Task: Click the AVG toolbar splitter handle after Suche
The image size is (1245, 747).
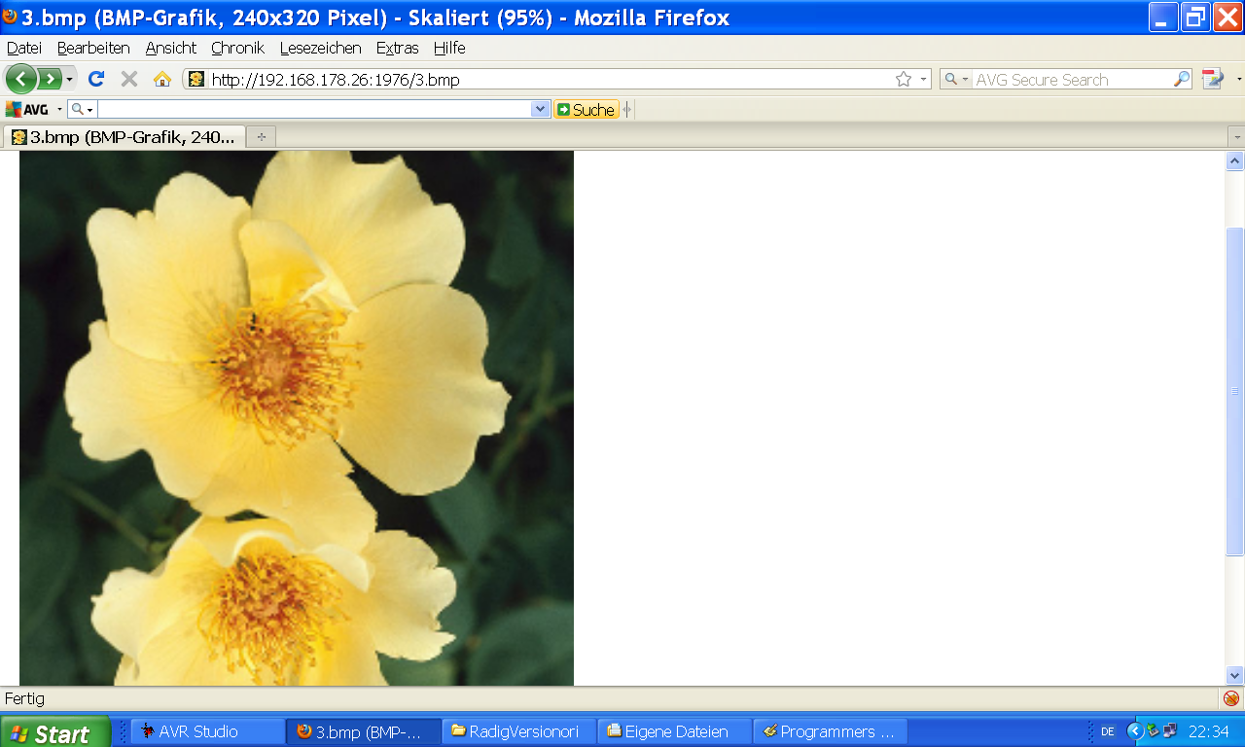Action: [x=627, y=110]
